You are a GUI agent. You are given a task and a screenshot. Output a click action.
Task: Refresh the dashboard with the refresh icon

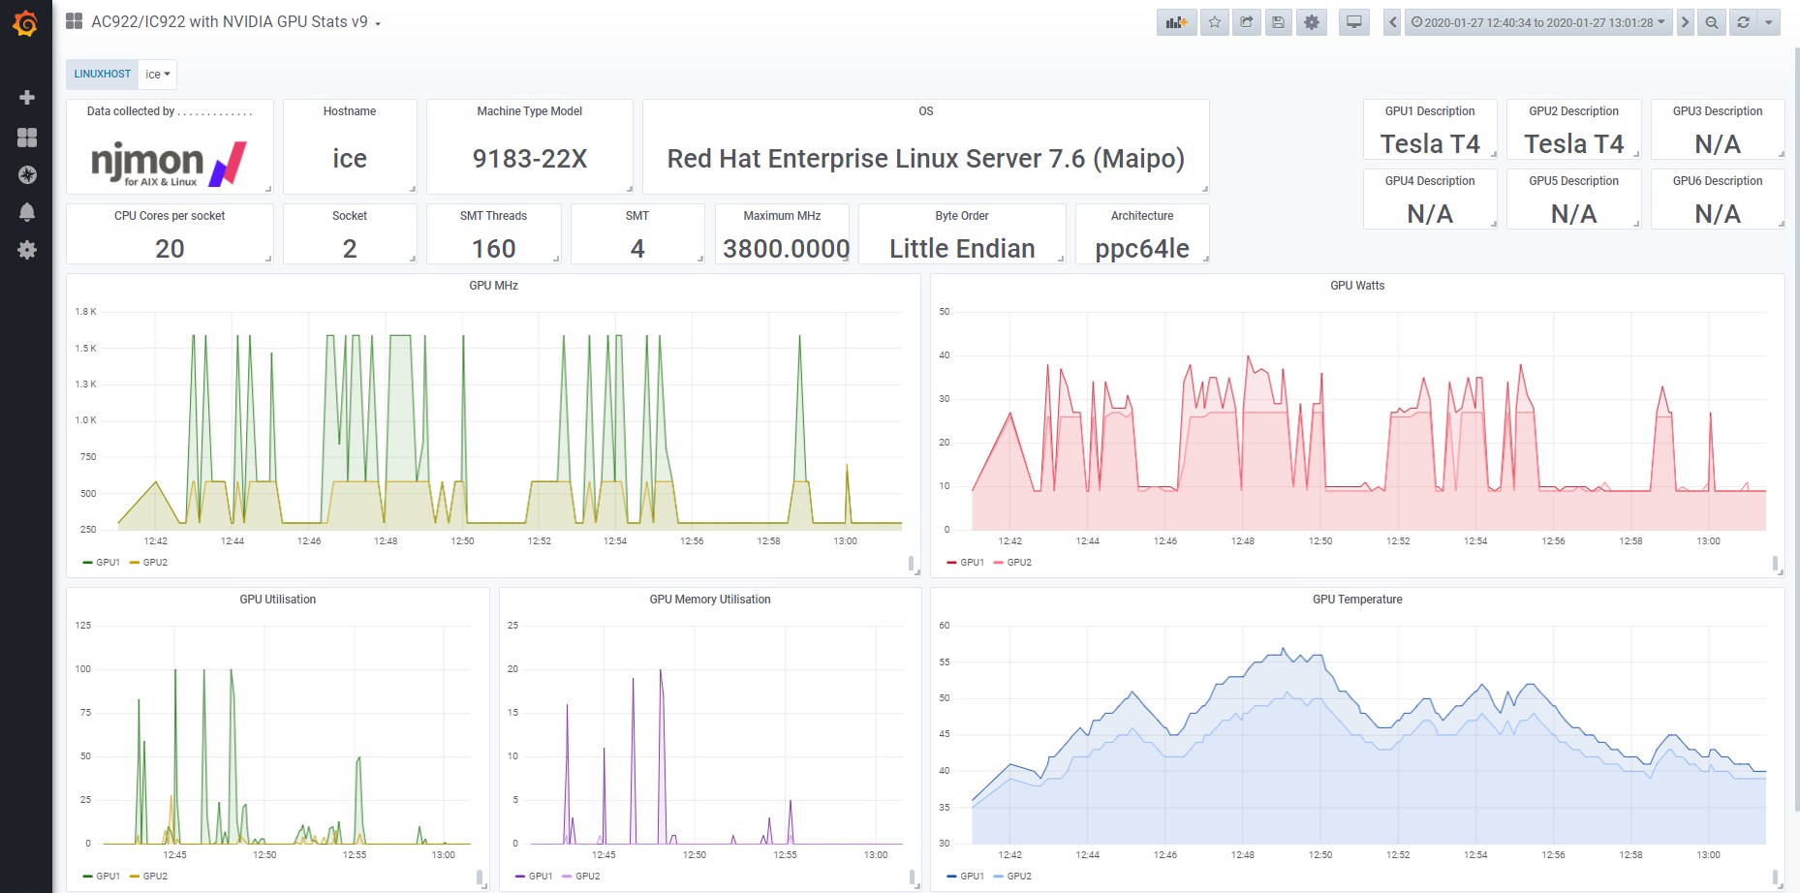1743,22
